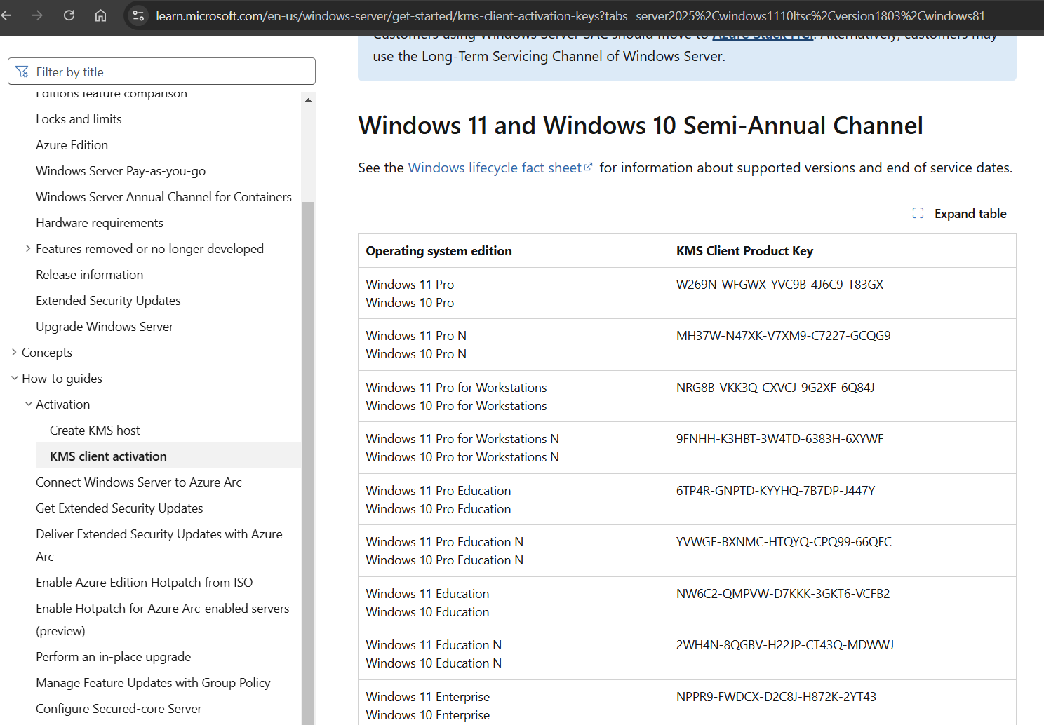Click the address bar URL

click(570, 15)
